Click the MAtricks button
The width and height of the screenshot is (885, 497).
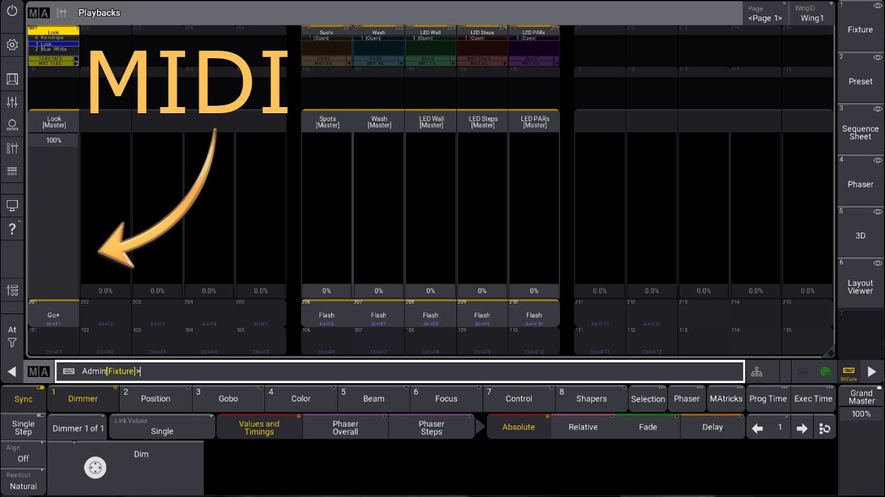[725, 399]
